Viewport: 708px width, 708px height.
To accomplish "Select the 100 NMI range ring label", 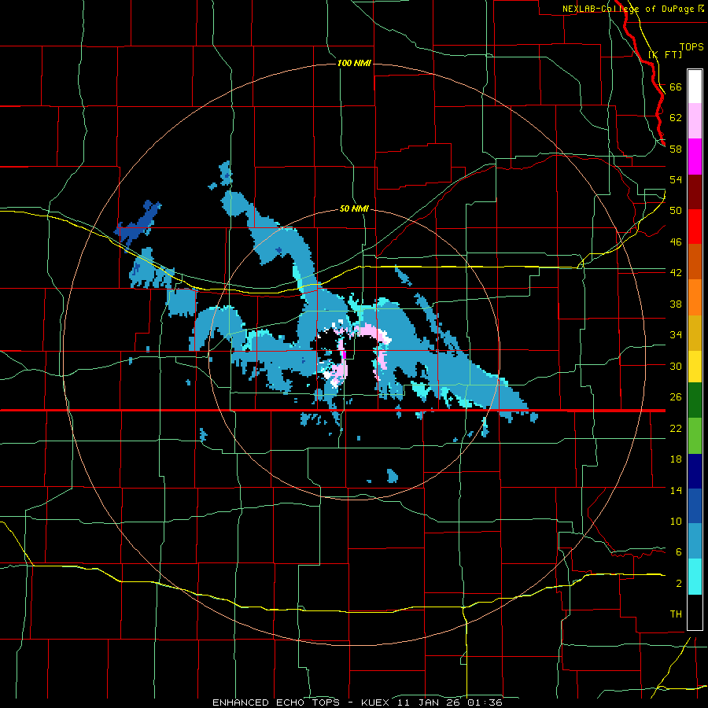I will (x=354, y=63).
